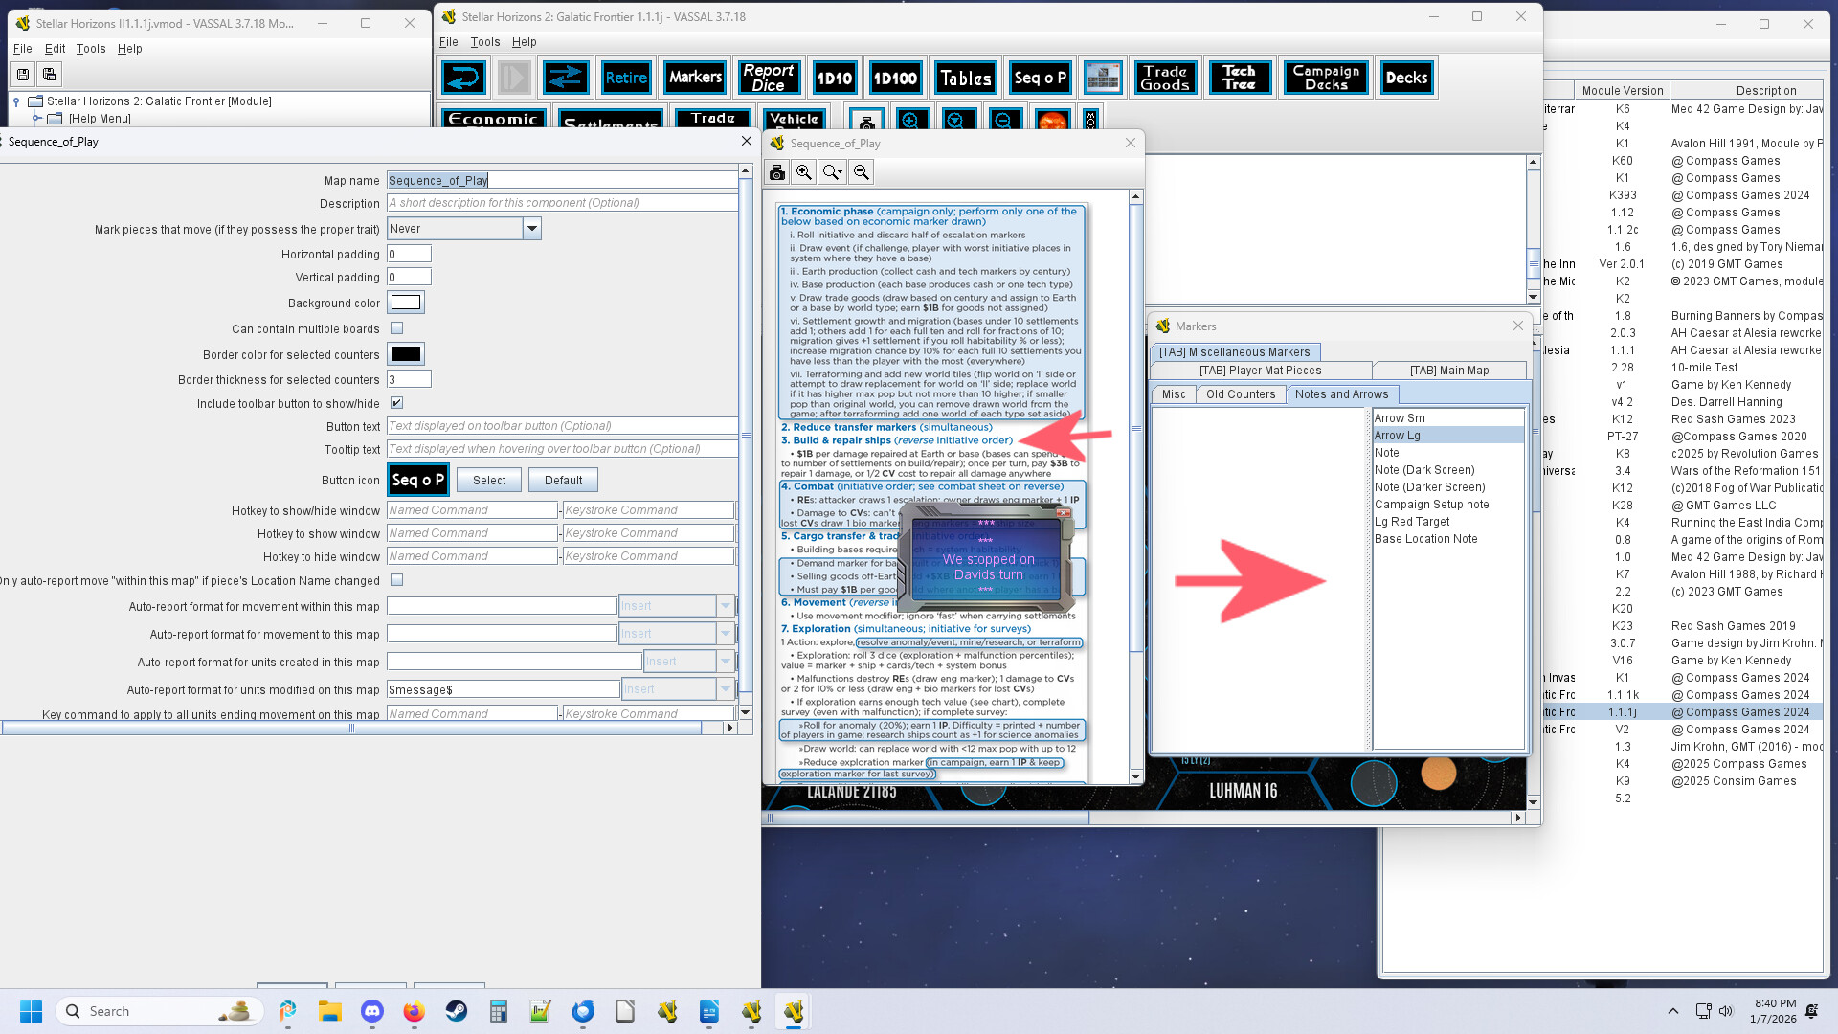
Task: Open 'Mark pieces that move' dropdown
Action: pyautogui.click(x=532, y=228)
